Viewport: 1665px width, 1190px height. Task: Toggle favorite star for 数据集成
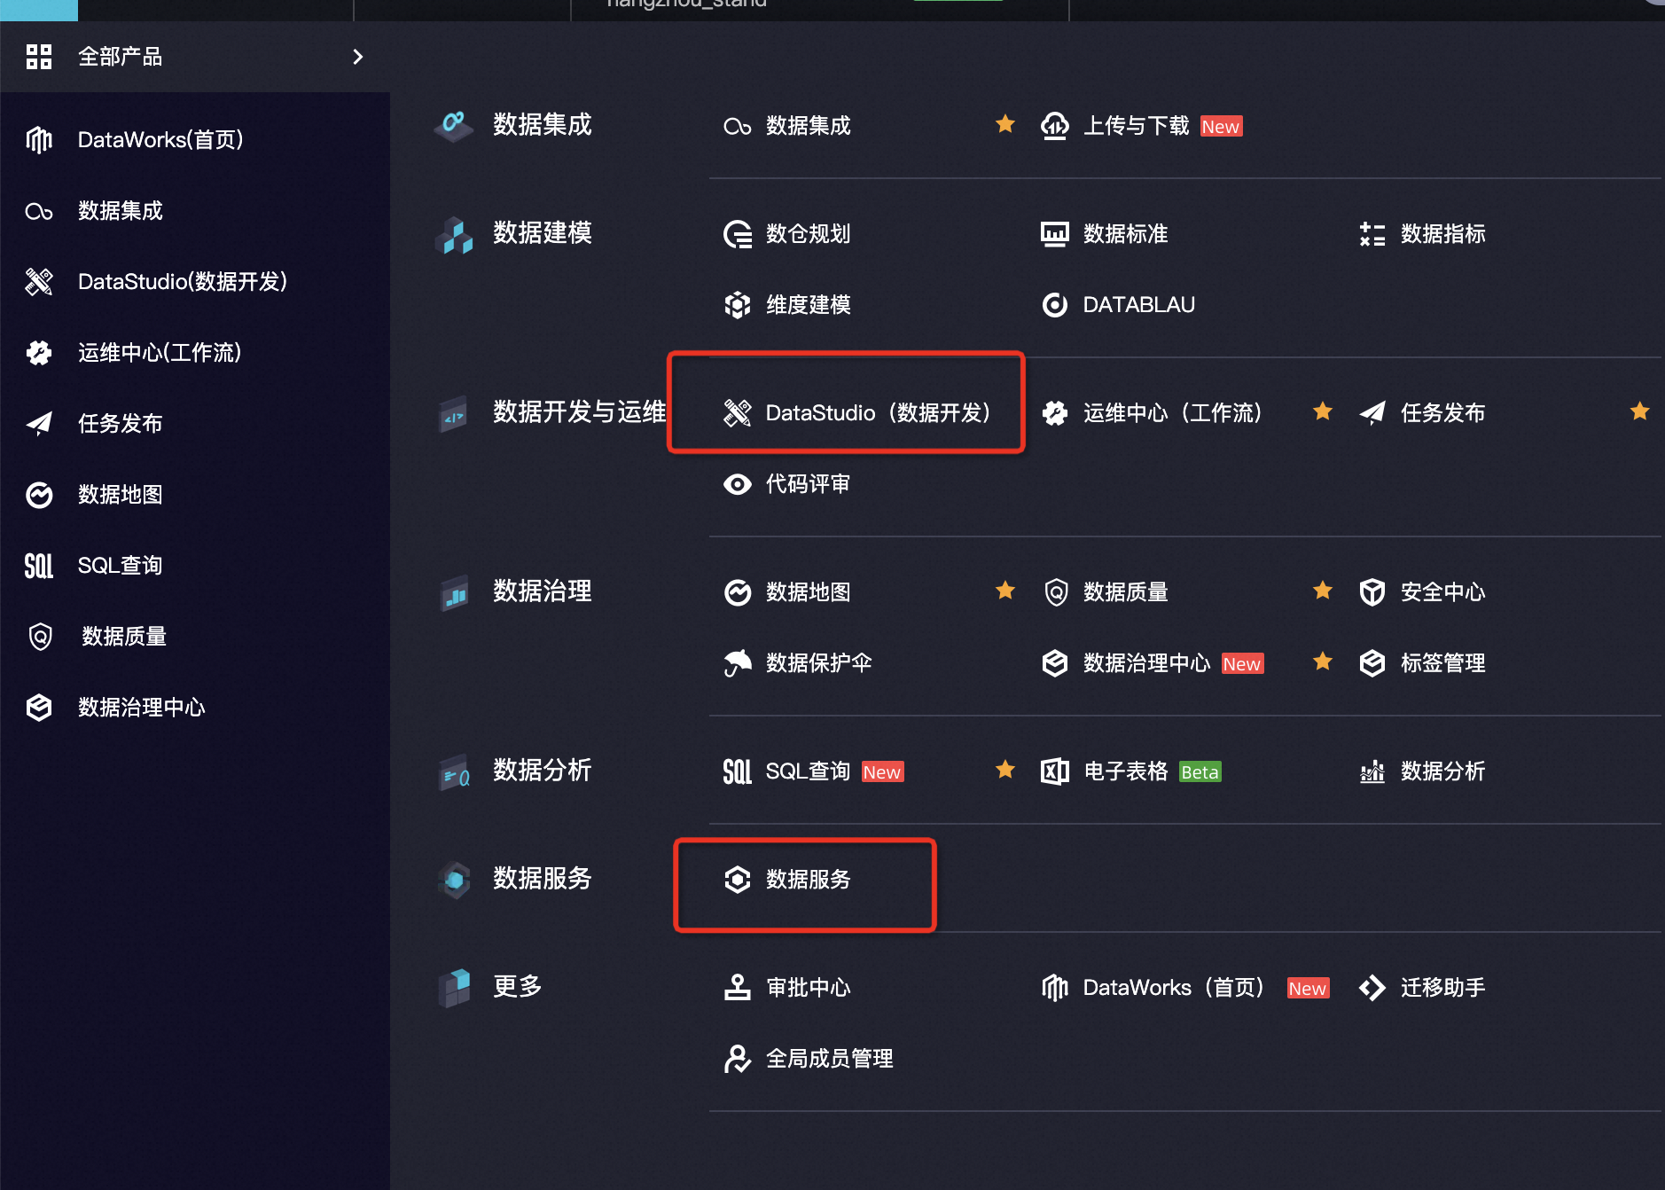tap(1005, 124)
